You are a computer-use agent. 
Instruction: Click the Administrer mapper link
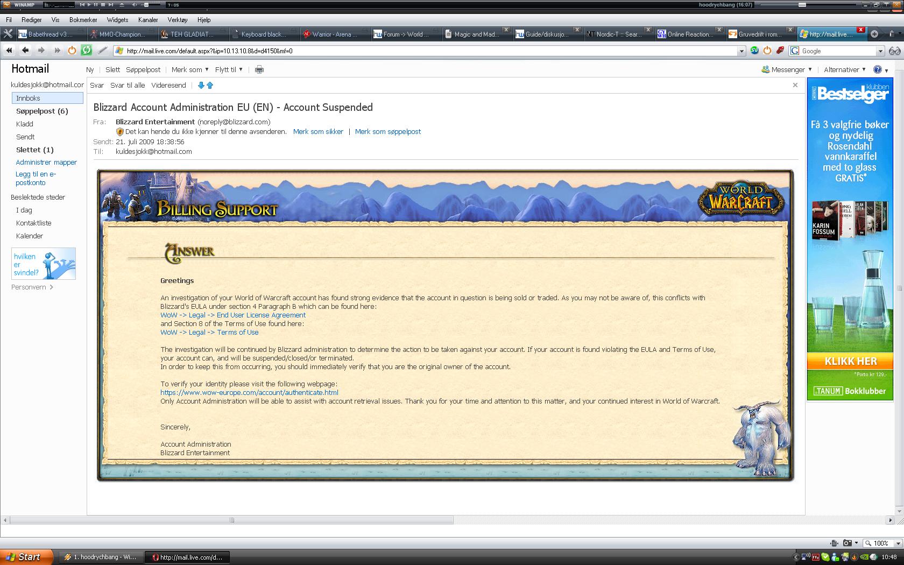[46, 162]
